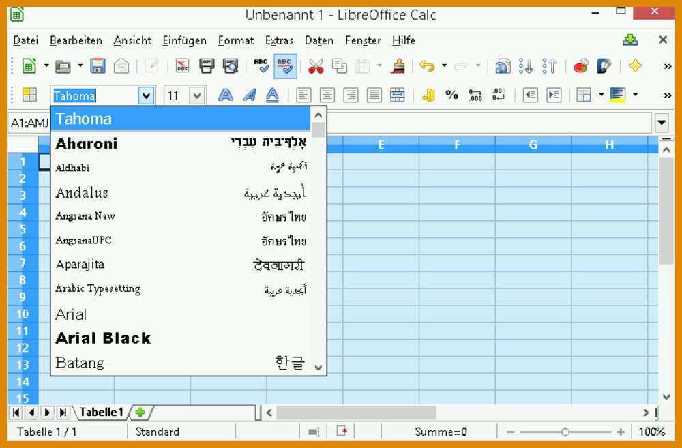Click the Copy icon
Viewport: 682px width, 448px height.
click(x=339, y=66)
